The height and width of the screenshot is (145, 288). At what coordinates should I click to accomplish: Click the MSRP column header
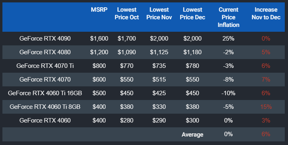click(x=99, y=10)
